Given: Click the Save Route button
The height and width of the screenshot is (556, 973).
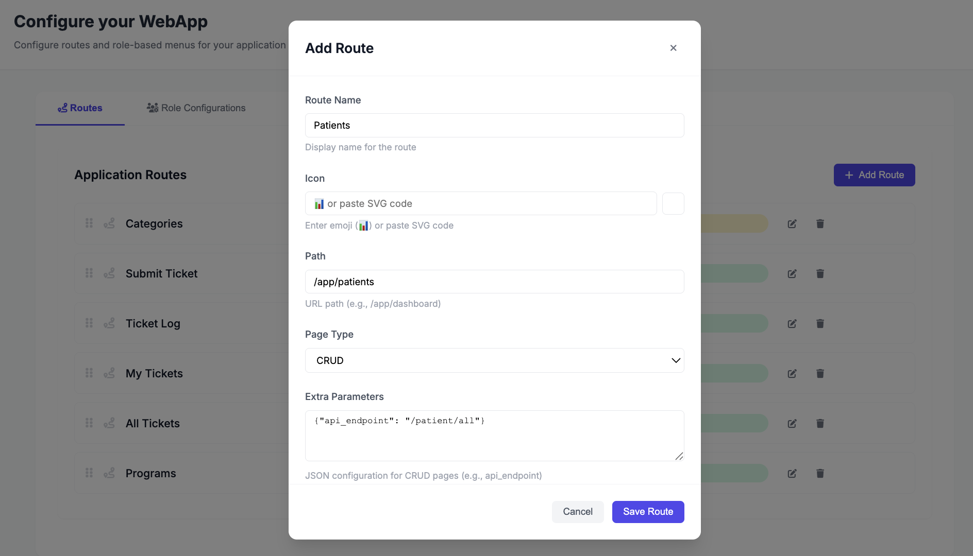Looking at the screenshot, I should point(648,512).
